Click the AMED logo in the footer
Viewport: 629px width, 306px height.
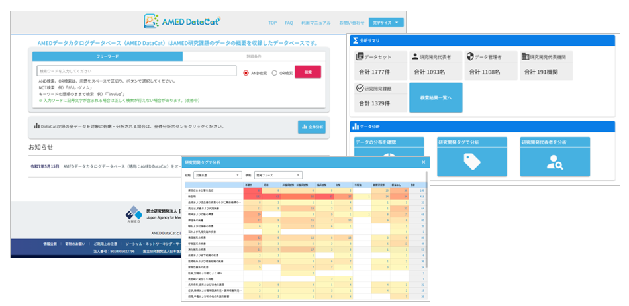tap(133, 214)
